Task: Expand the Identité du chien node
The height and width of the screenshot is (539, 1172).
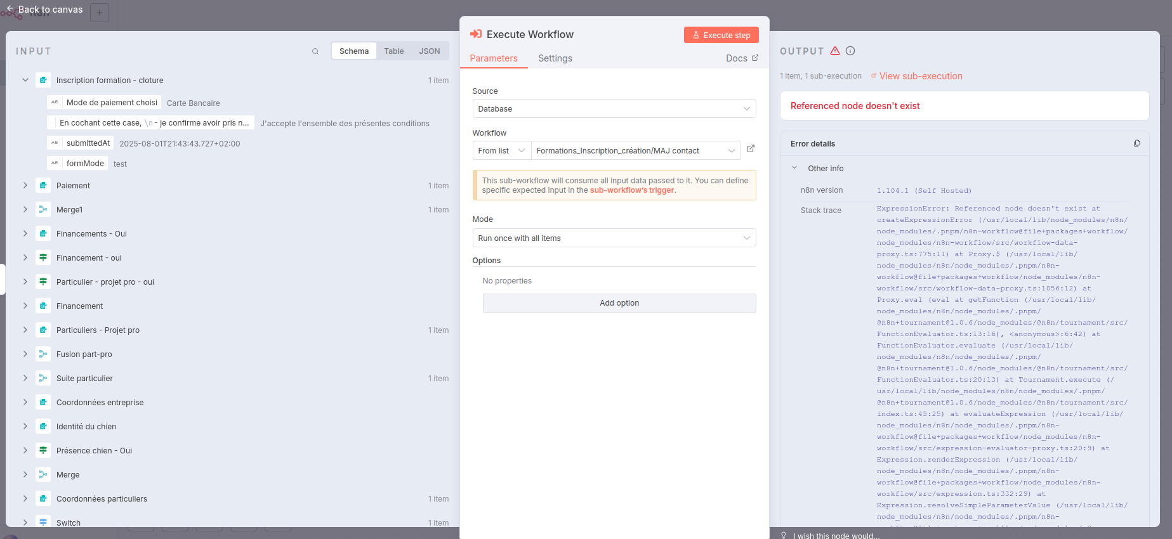Action: click(x=25, y=427)
